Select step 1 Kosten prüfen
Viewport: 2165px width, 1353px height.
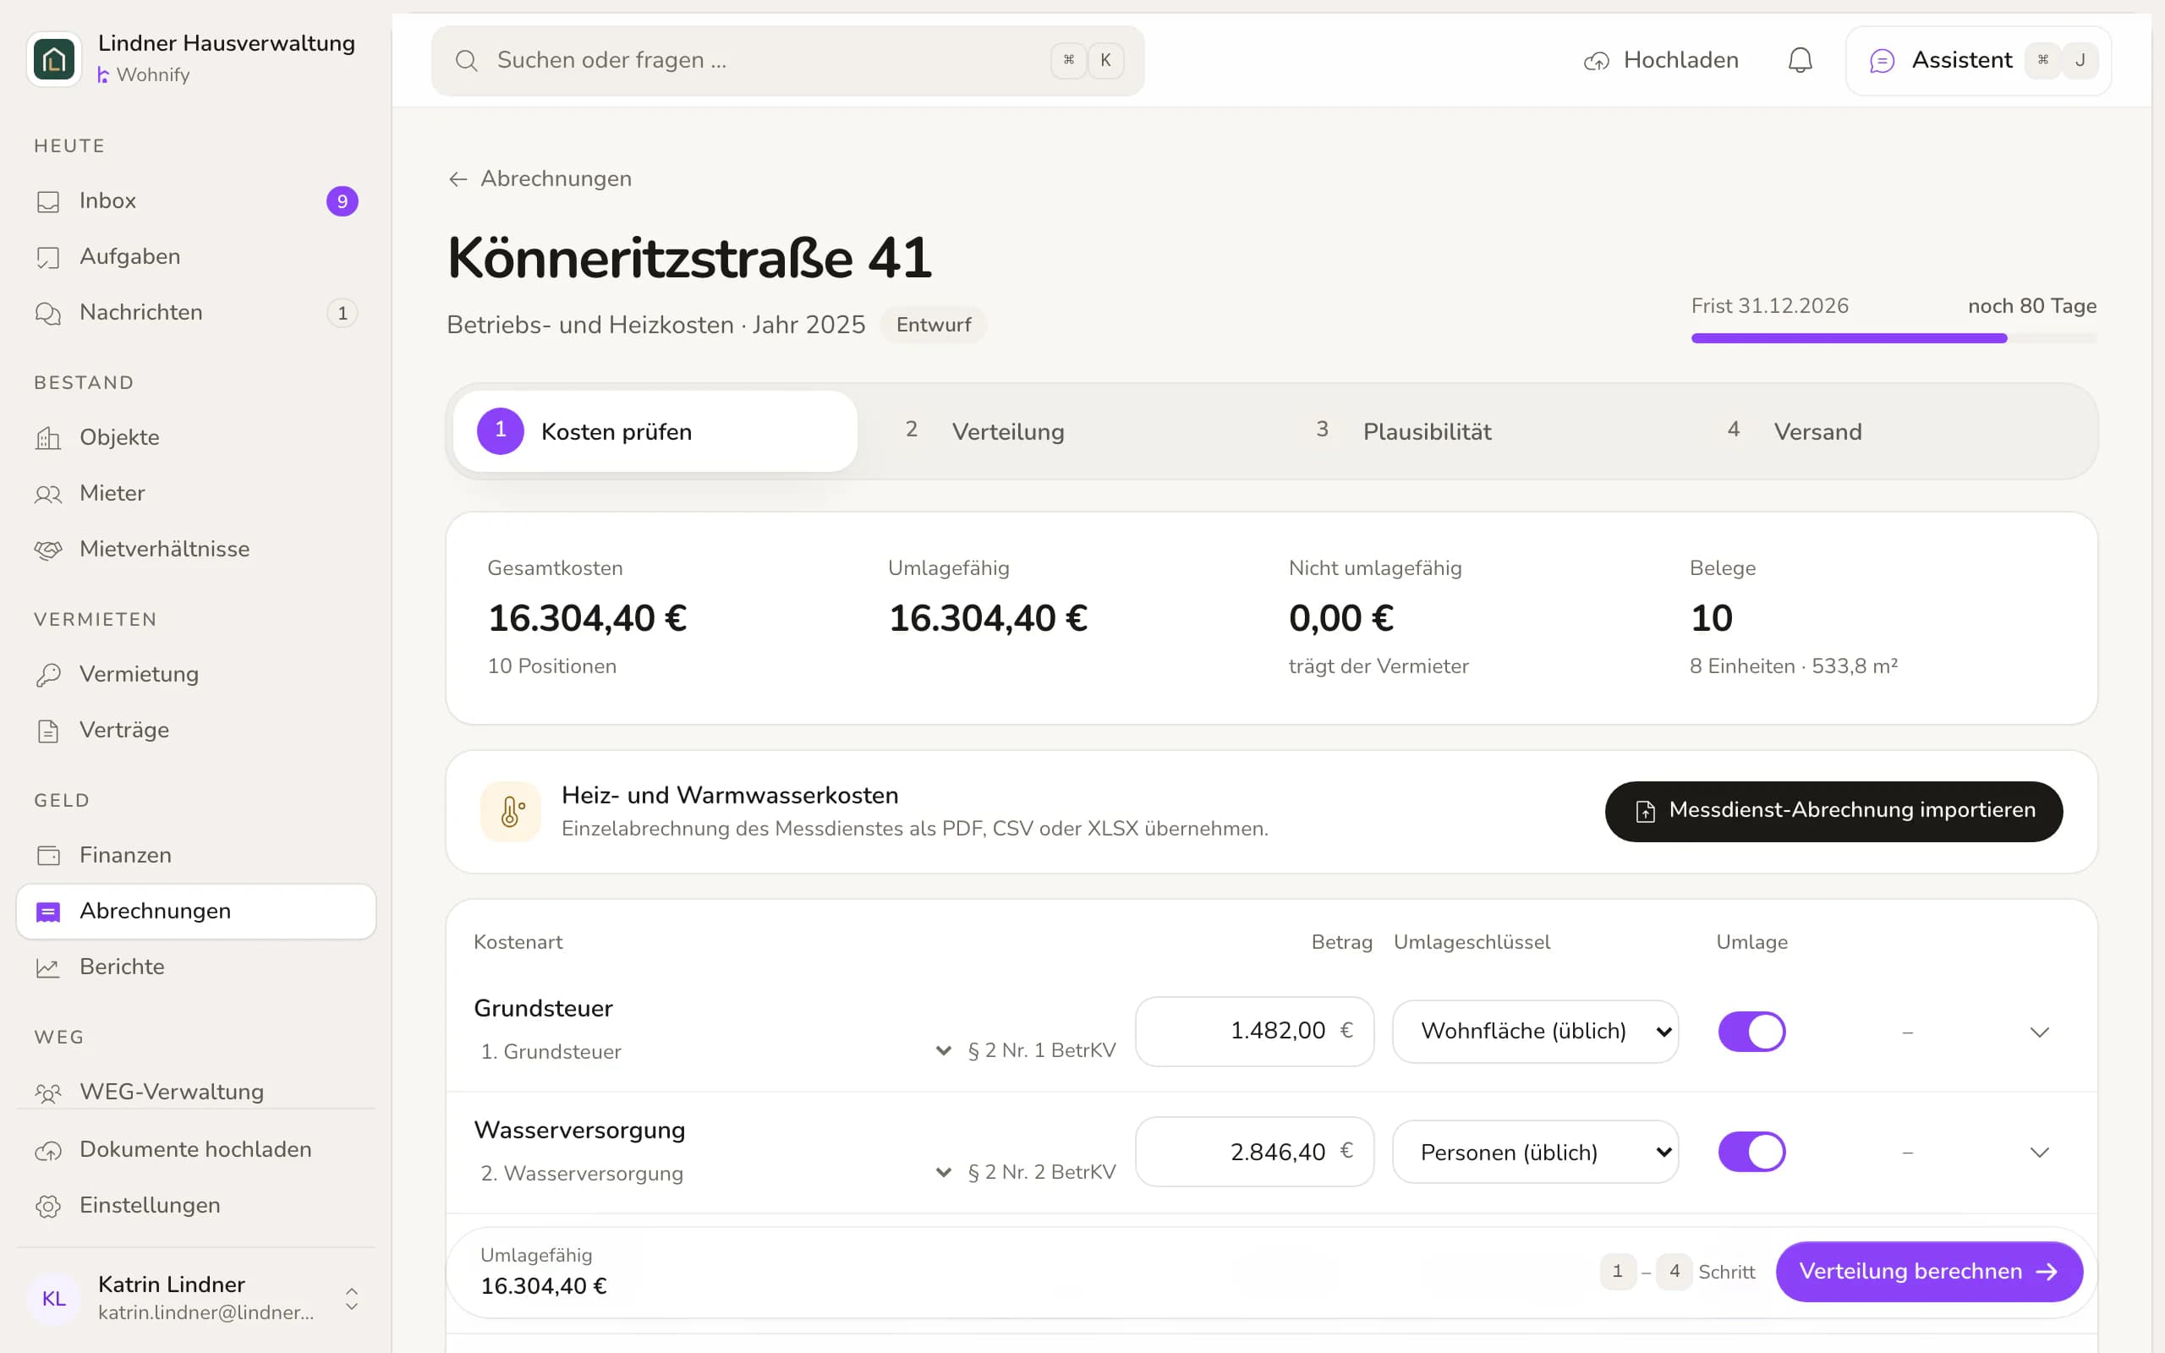655,431
